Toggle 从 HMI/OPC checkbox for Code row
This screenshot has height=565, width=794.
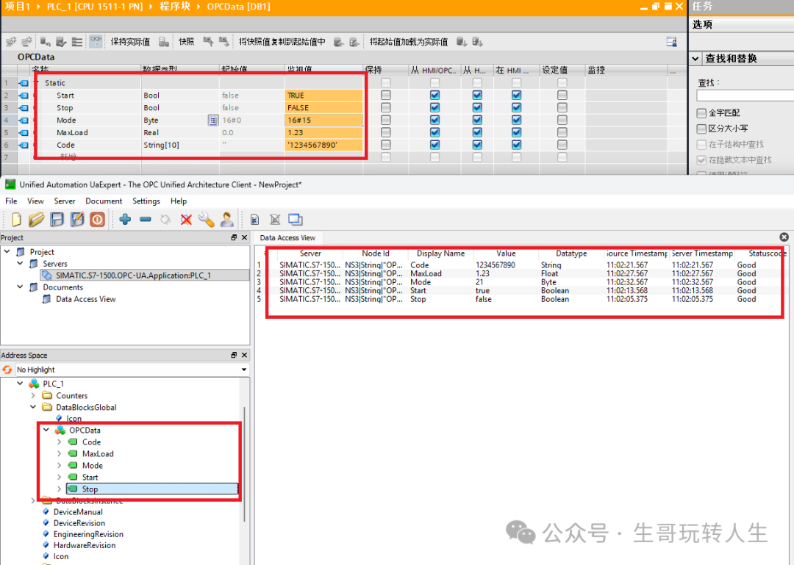point(434,144)
